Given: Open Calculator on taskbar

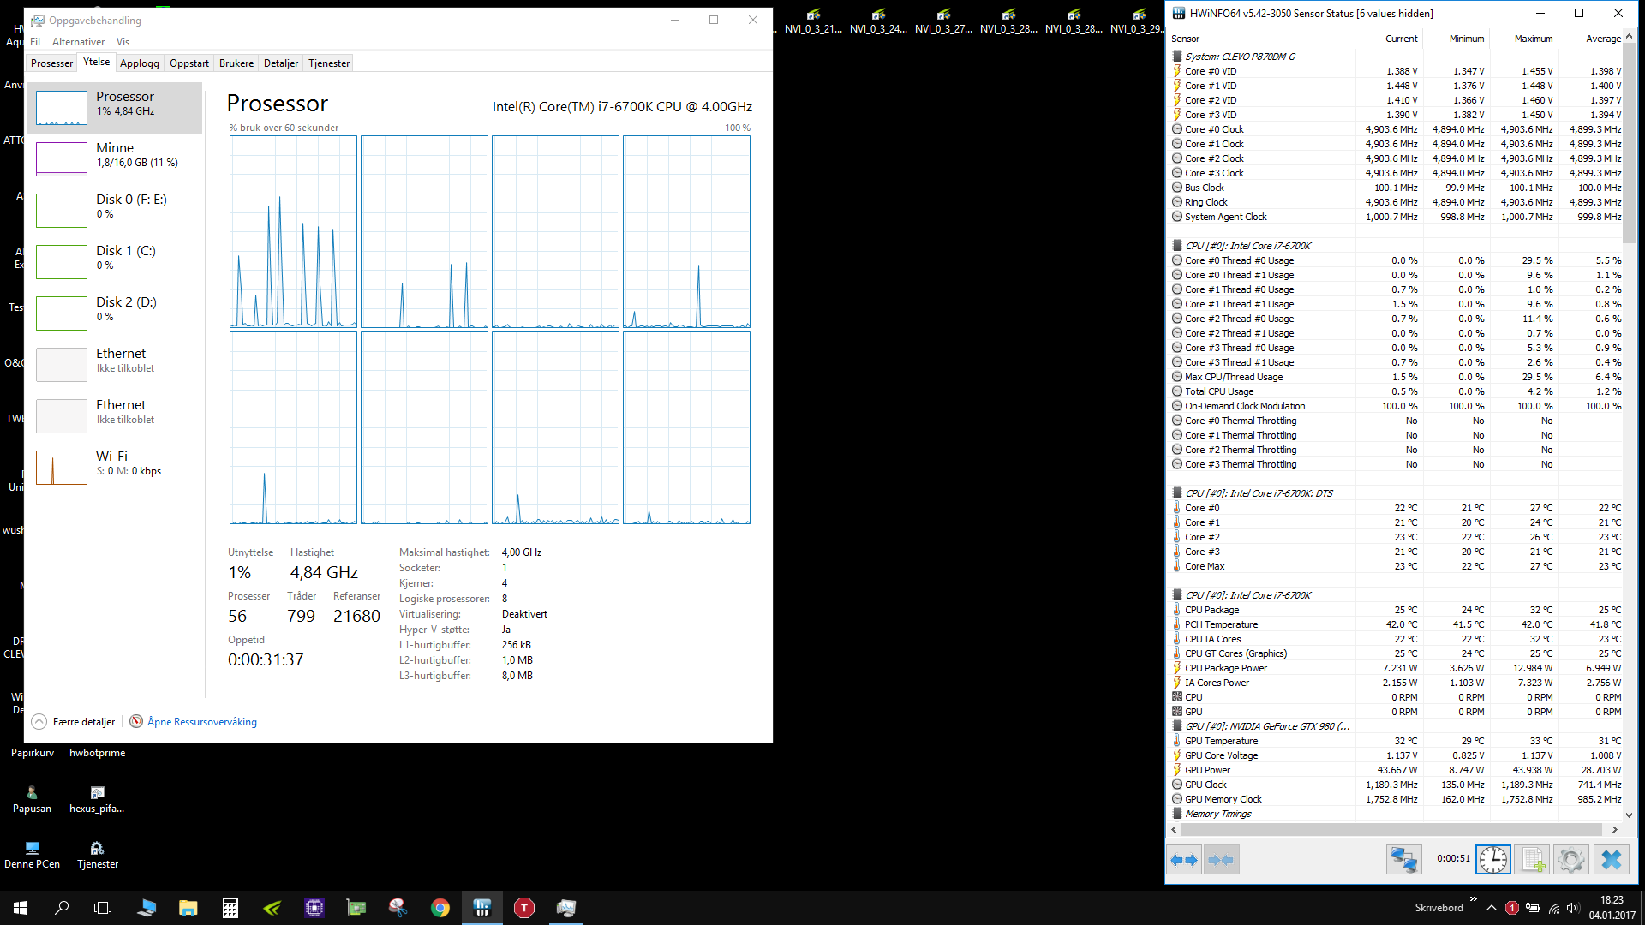Looking at the screenshot, I should (x=230, y=908).
